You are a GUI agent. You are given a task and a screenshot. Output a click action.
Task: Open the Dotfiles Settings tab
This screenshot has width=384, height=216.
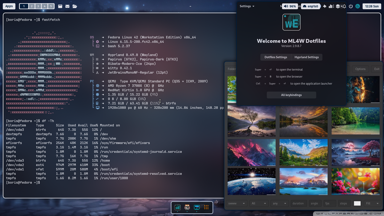tap(276, 57)
